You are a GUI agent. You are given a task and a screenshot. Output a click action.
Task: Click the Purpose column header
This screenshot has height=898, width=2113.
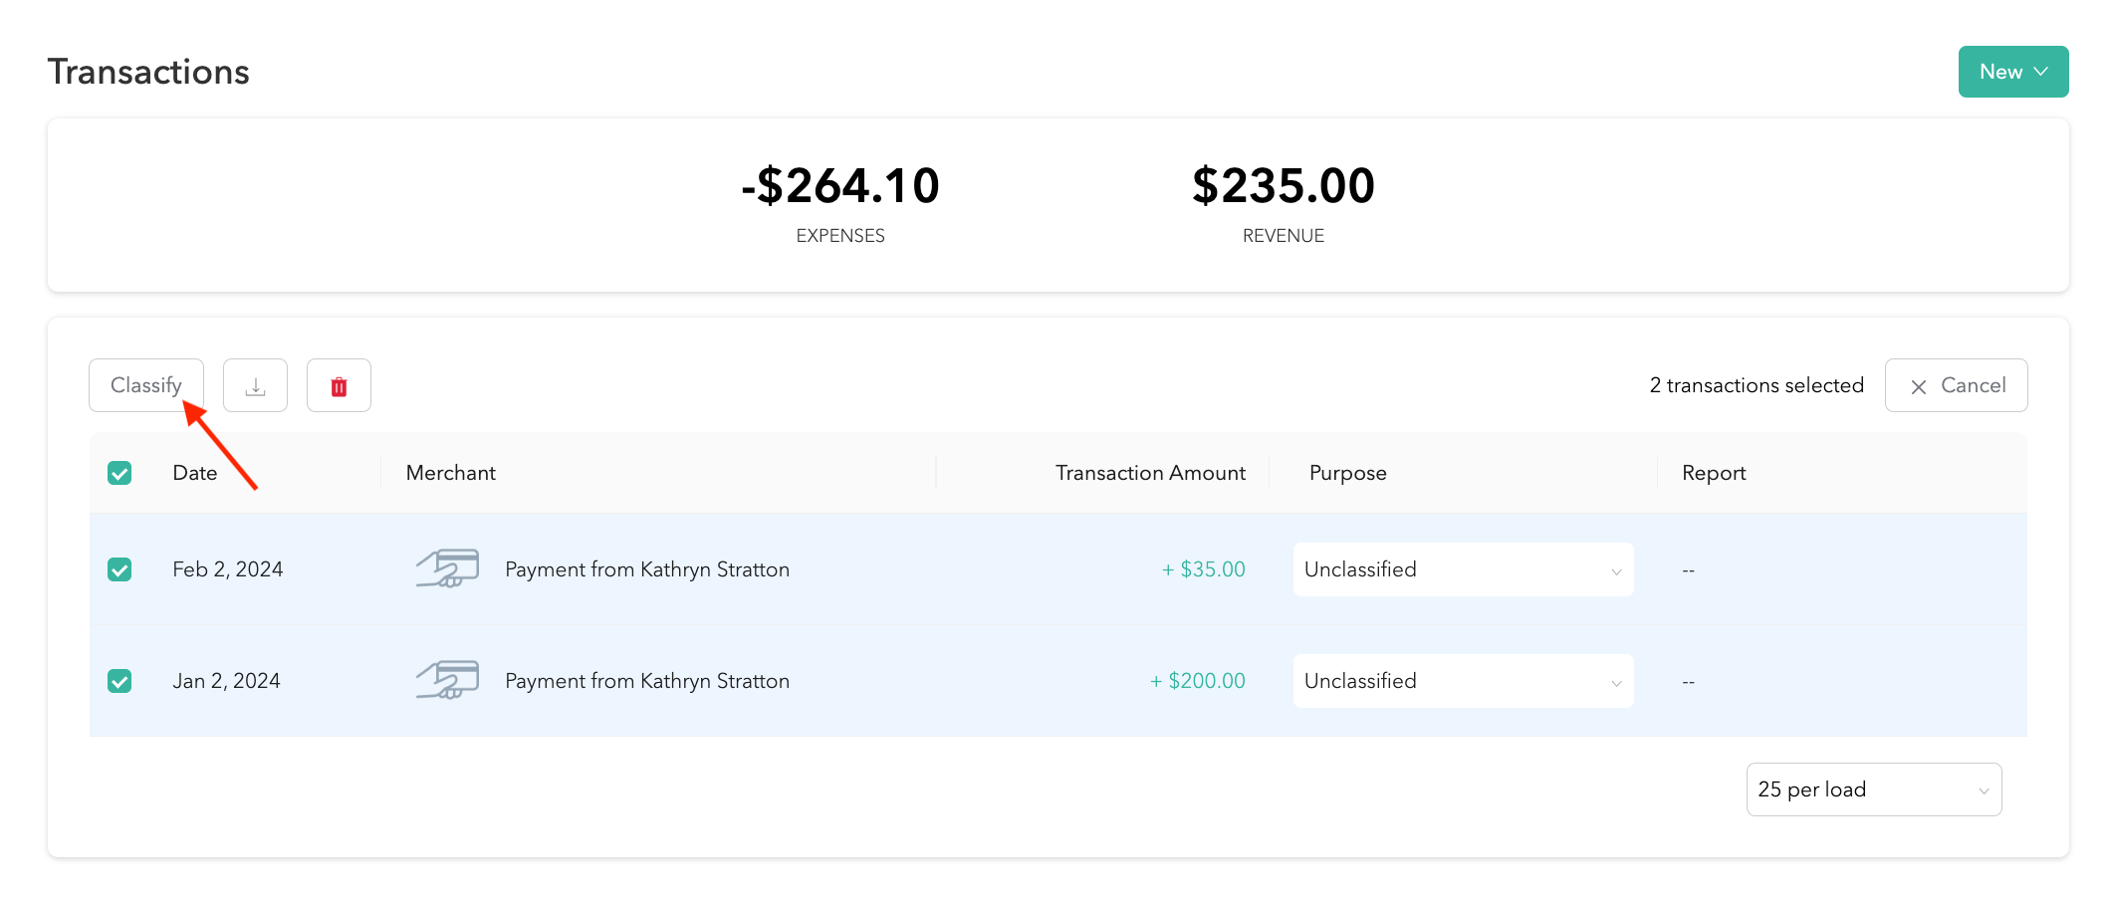point(1347,473)
